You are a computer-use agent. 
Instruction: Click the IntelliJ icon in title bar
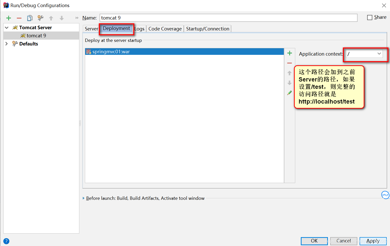[6, 5]
